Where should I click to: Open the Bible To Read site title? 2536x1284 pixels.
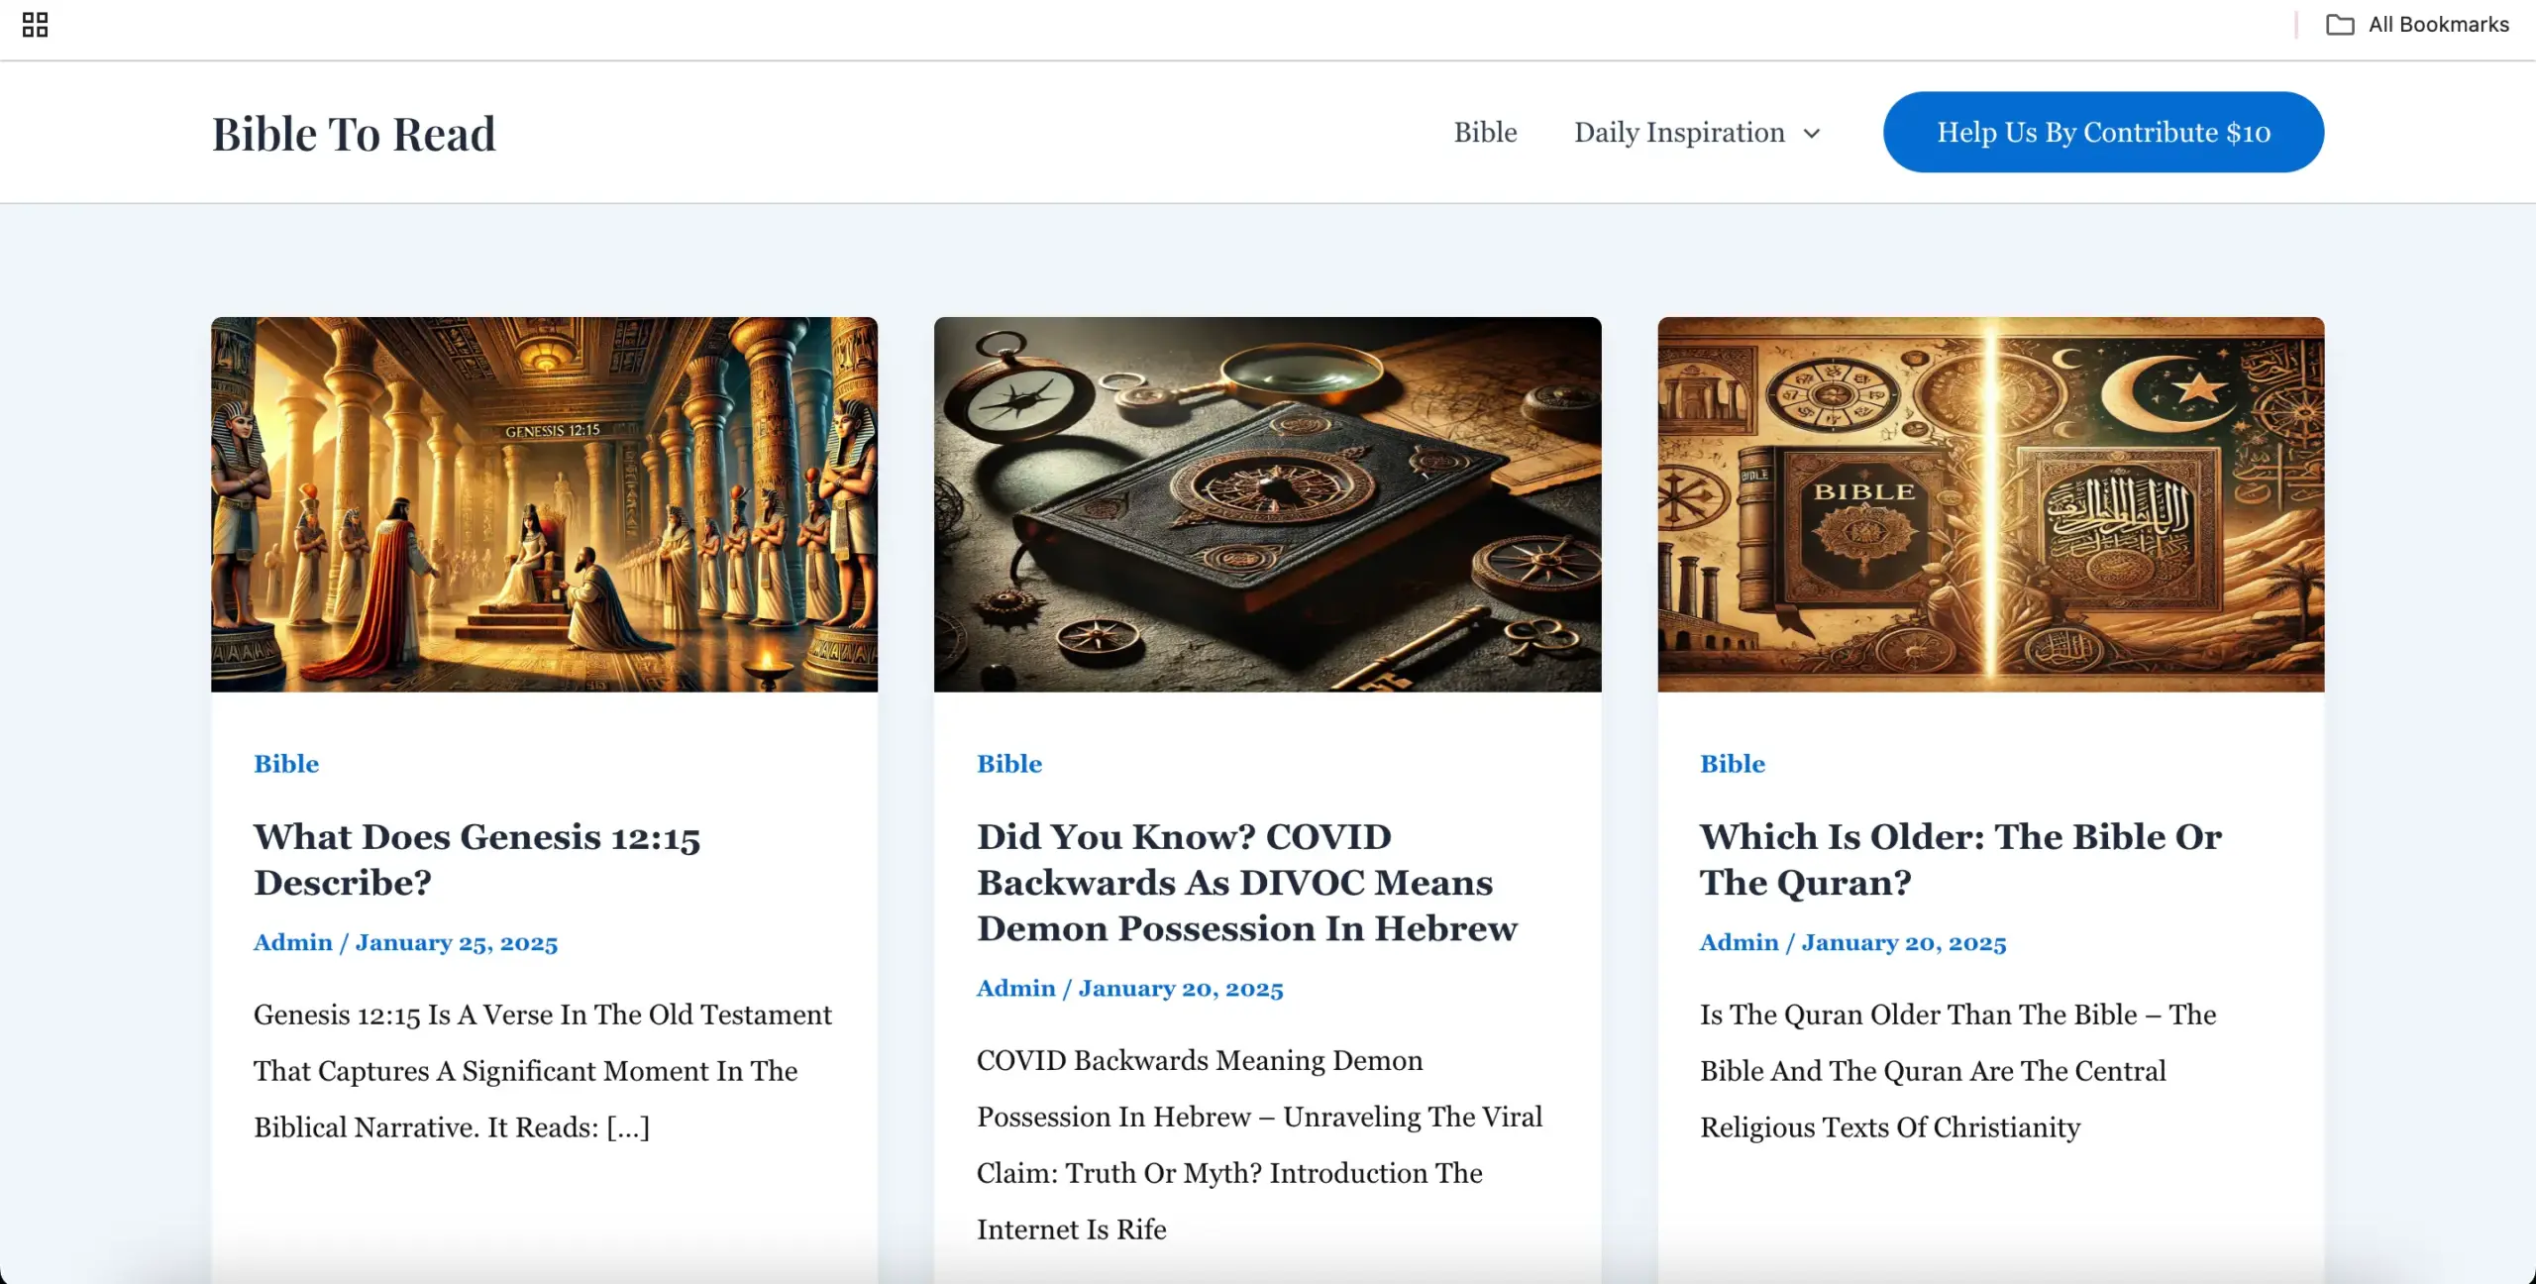click(353, 132)
